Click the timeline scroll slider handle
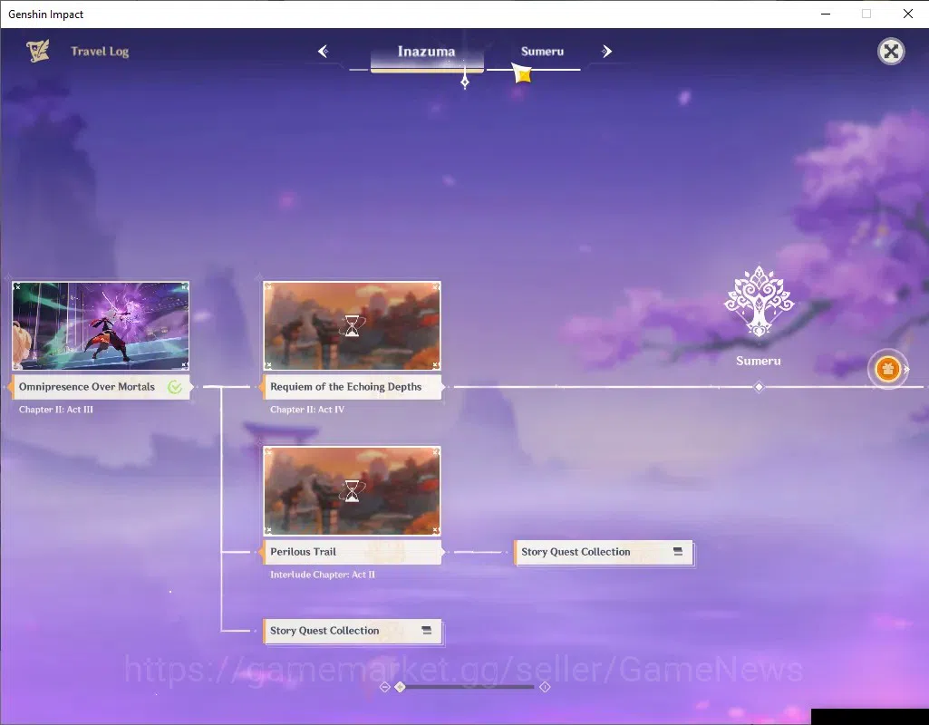This screenshot has height=725, width=929. [401, 687]
